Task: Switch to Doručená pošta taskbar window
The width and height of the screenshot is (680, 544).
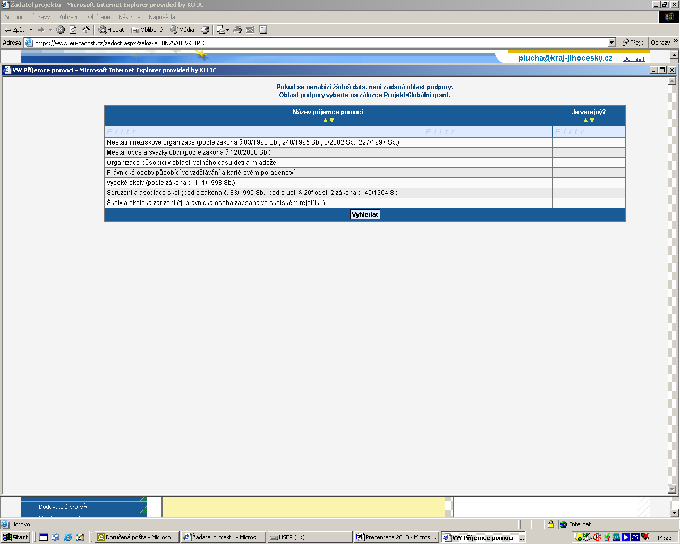Action: (137, 537)
